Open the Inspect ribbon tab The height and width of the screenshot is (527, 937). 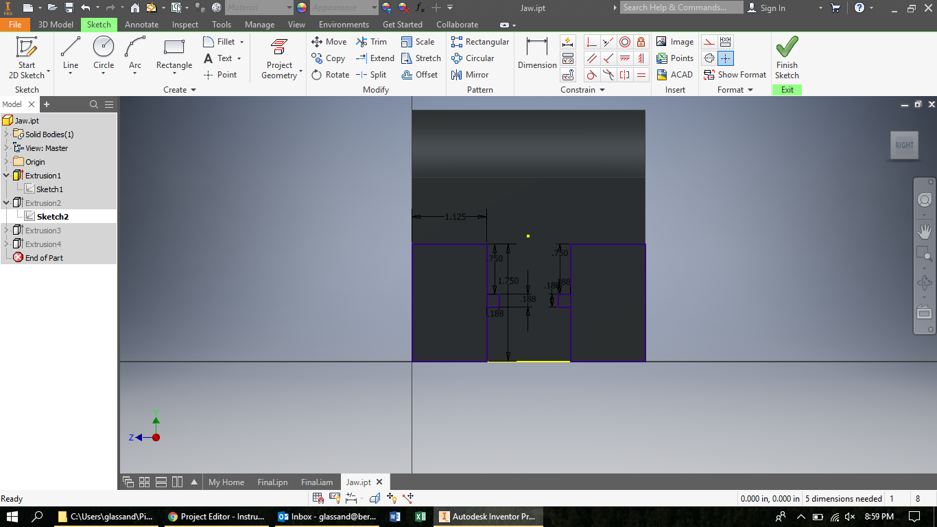185,25
